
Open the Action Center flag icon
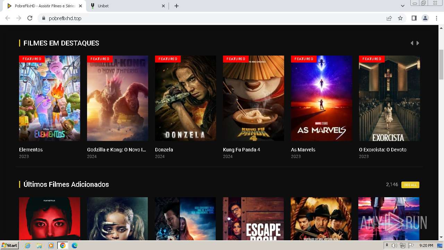[x=410, y=245]
